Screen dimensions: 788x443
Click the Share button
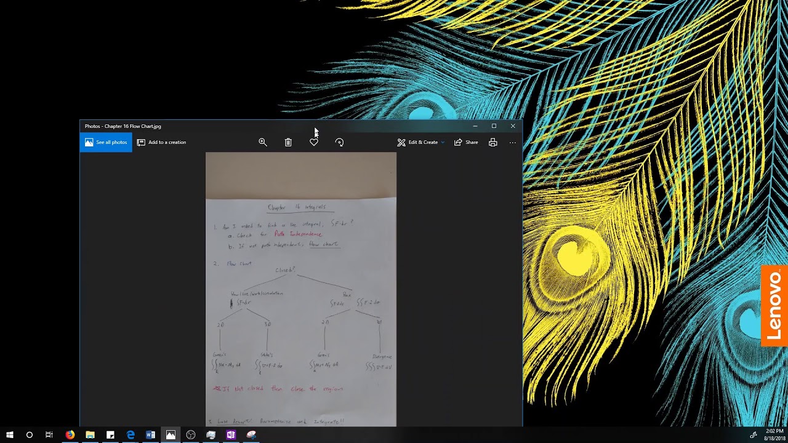coord(466,142)
